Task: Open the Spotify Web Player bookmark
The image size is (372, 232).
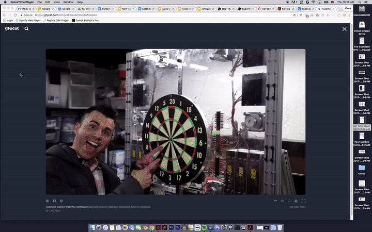Action: [29, 21]
